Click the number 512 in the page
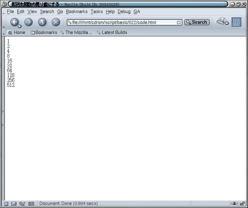 (x=11, y=85)
